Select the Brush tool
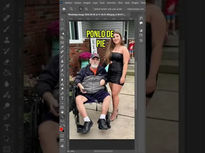The image size is (205, 153). [x=62, y=57]
